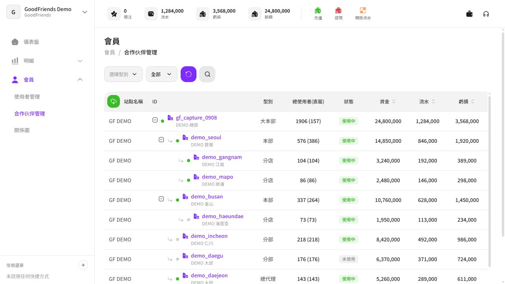This screenshot has height=284, width=505.
Task: Click the black wallet icon at top right
Action: tap(469, 14)
